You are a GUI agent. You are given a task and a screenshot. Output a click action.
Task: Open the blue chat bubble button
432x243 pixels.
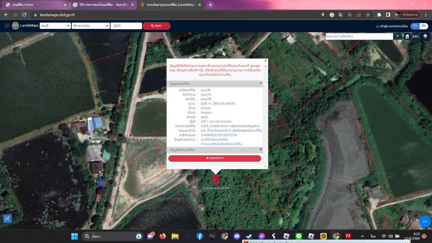coord(425,221)
